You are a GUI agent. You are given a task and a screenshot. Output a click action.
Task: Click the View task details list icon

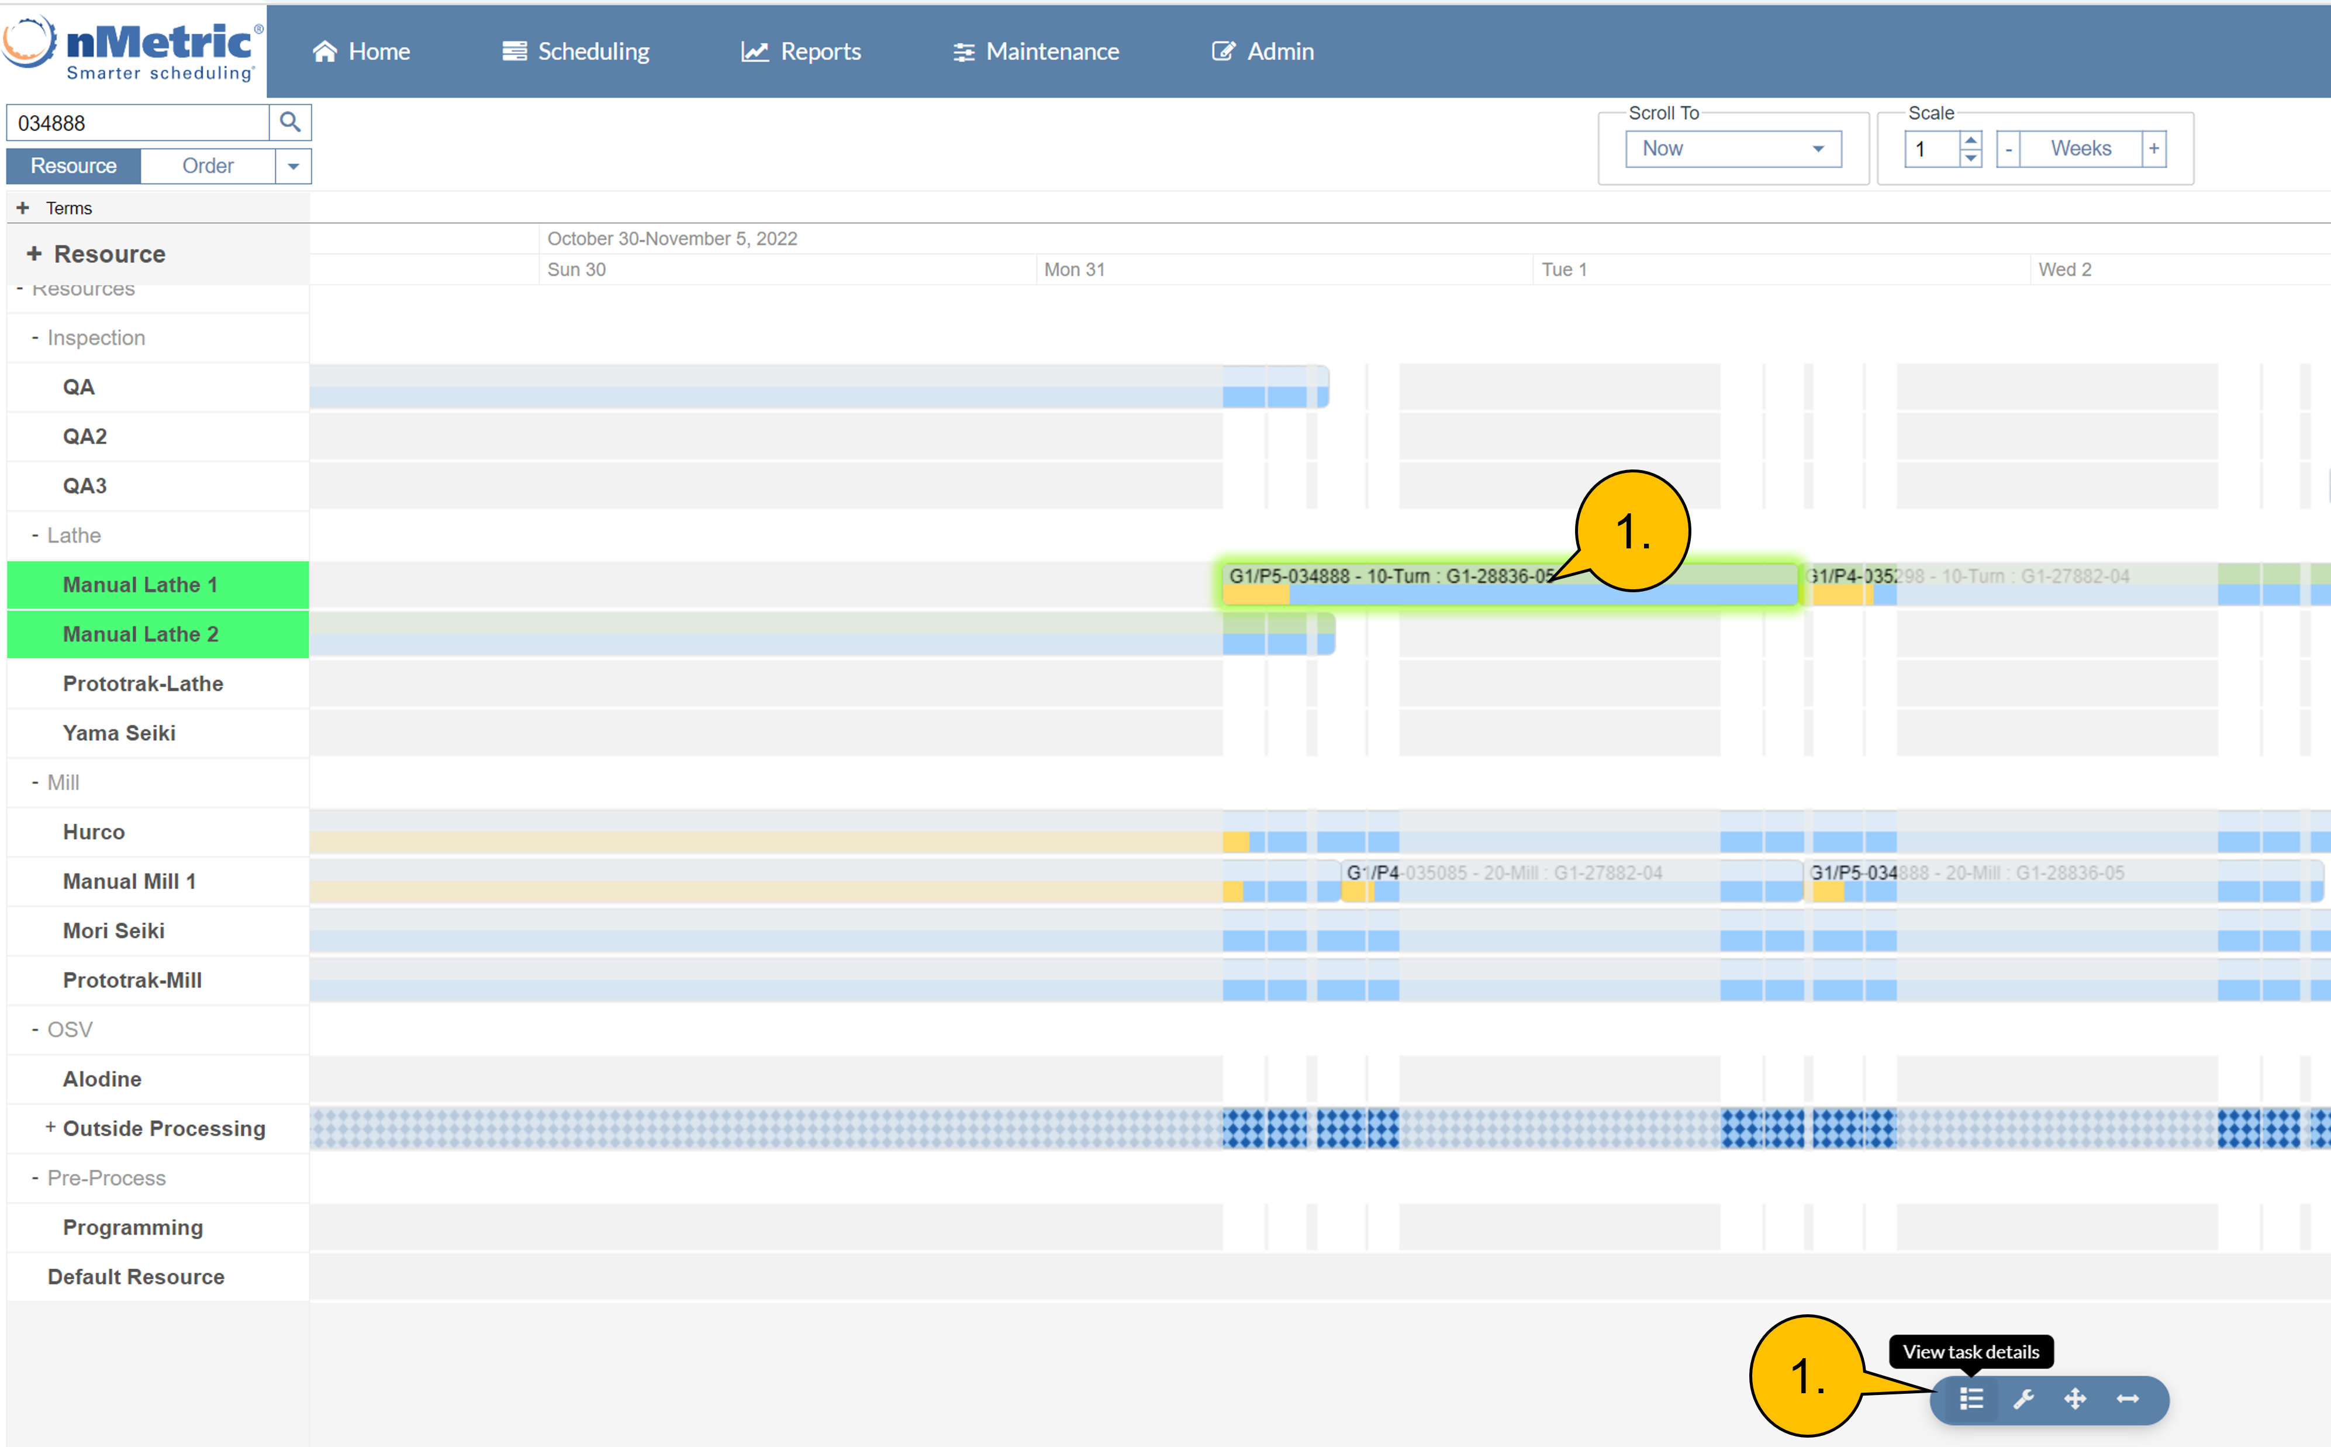coord(1971,1399)
